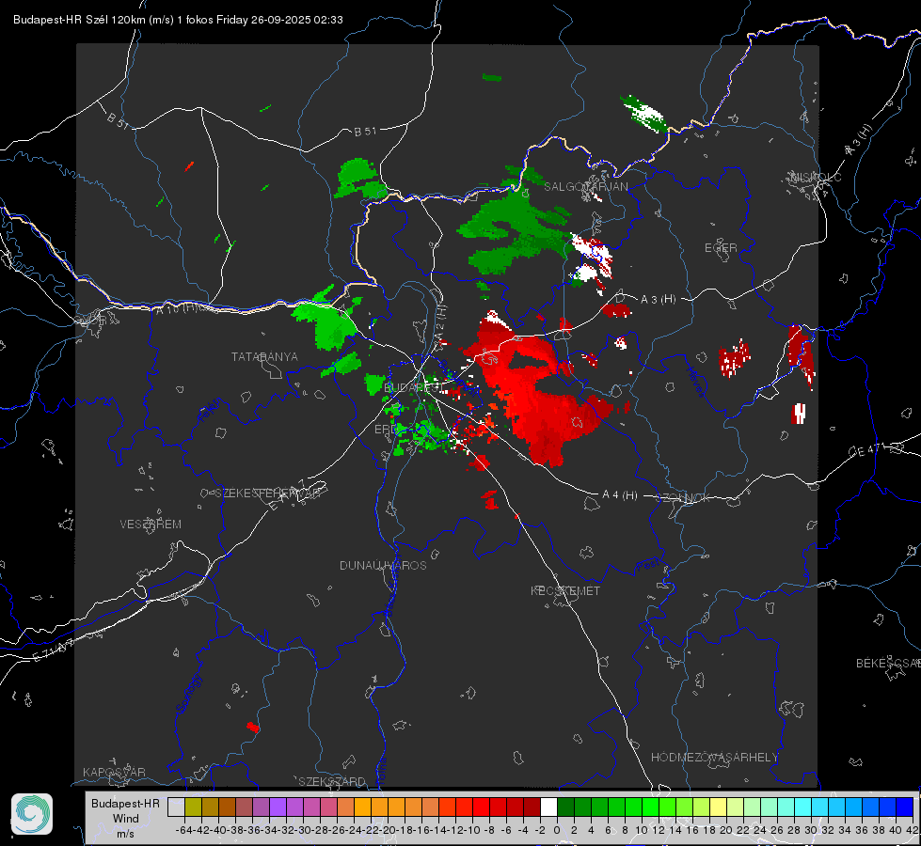Pick the bright green 10 to 12 swatch

pos(650,807)
